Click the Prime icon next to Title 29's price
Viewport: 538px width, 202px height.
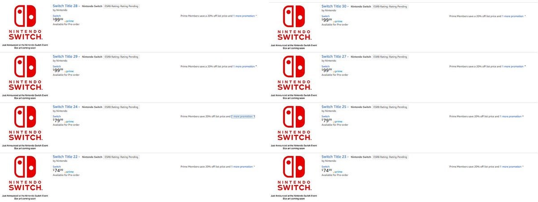click(69, 71)
